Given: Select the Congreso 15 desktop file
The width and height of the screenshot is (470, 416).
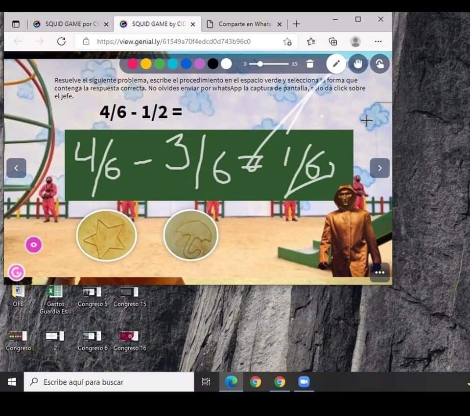Looking at the screenshot, I should pos(130,297).
